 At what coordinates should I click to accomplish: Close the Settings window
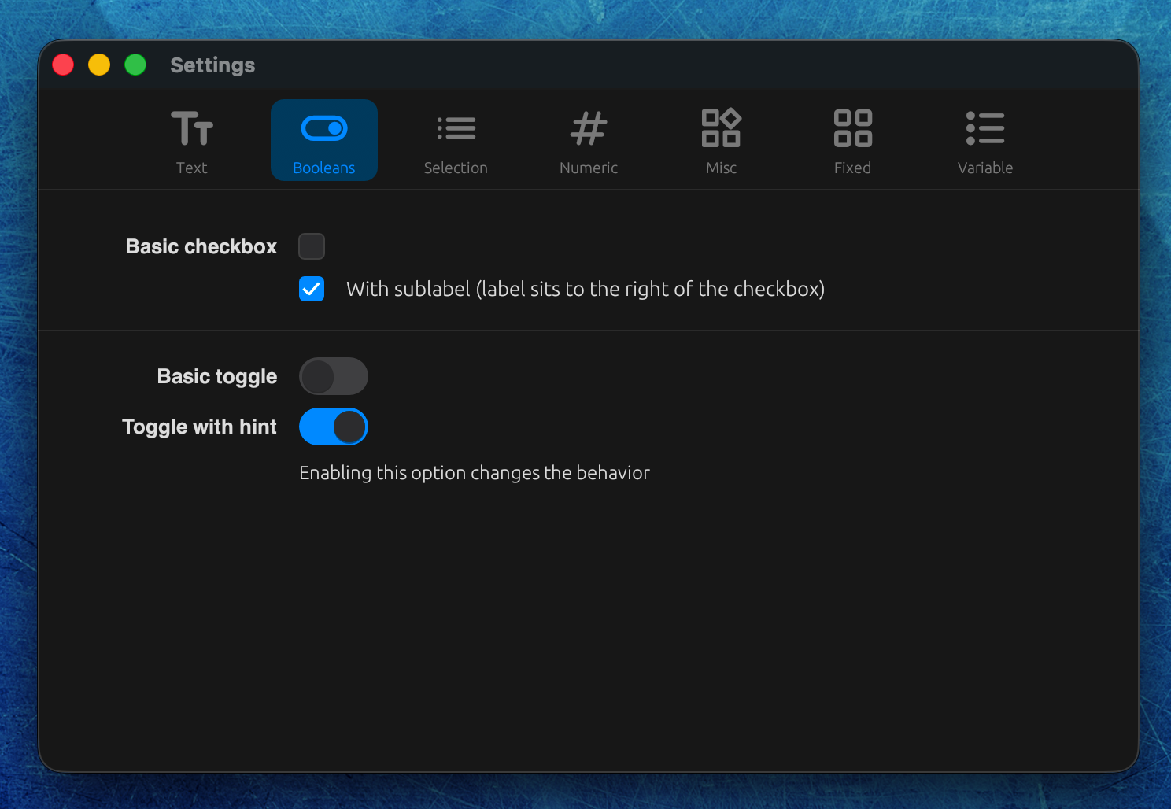63,65
